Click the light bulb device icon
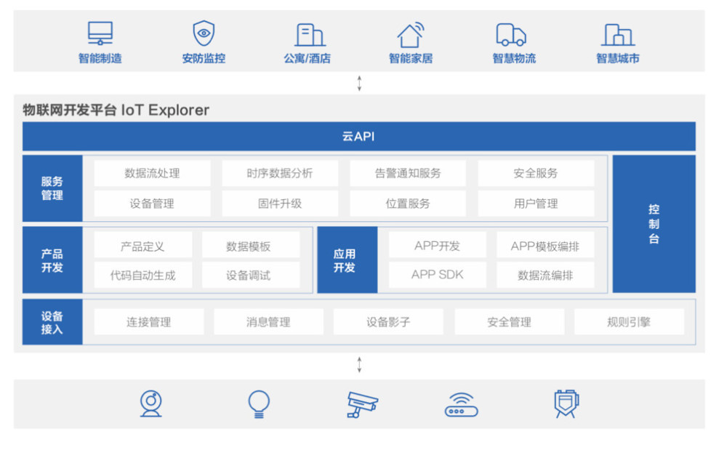 tap(259, 404)
